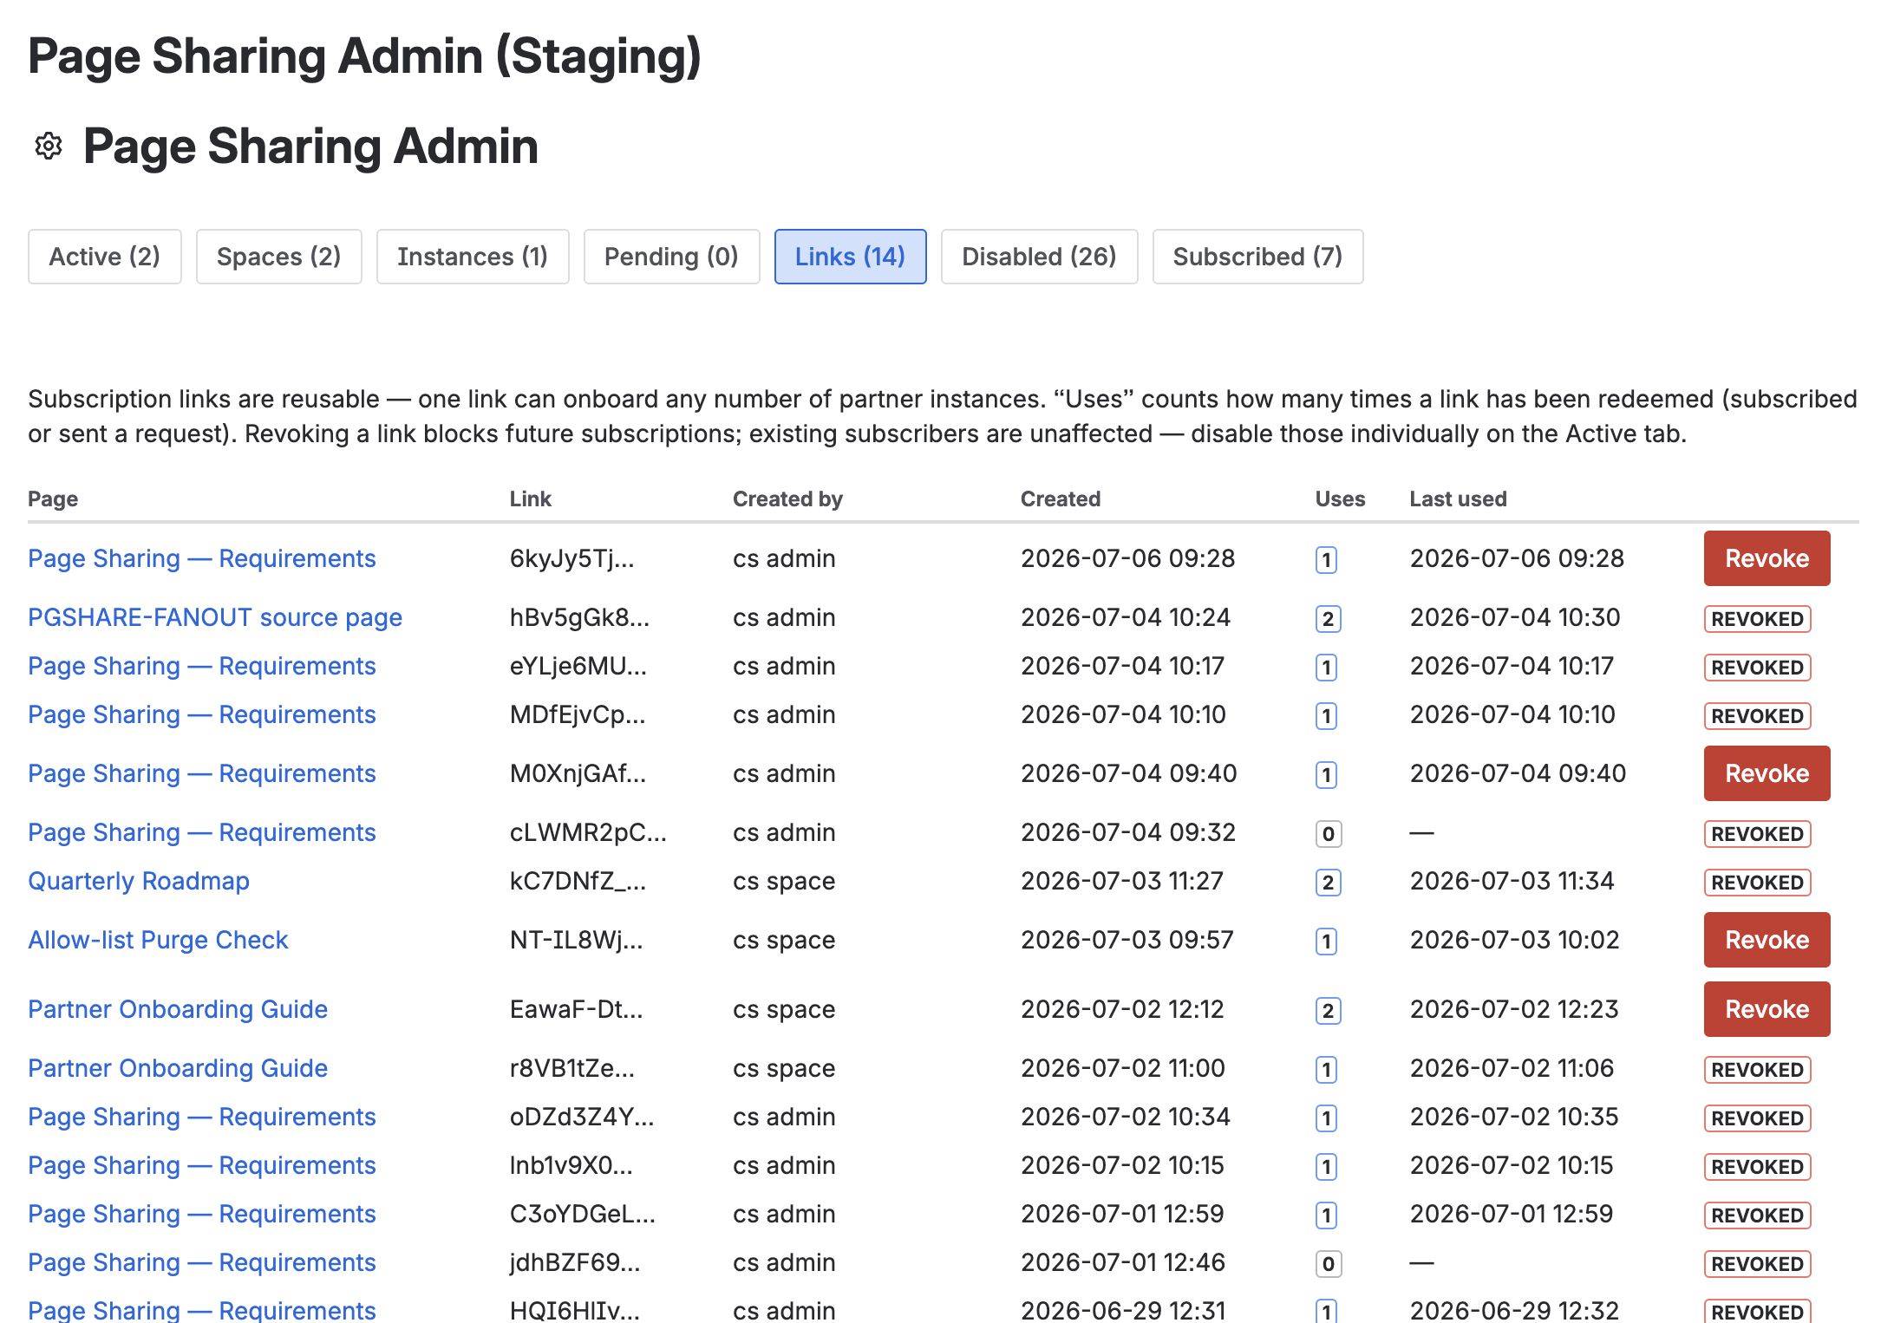
Task: Click the Last used column header
Action: [x=1458, y=499]
